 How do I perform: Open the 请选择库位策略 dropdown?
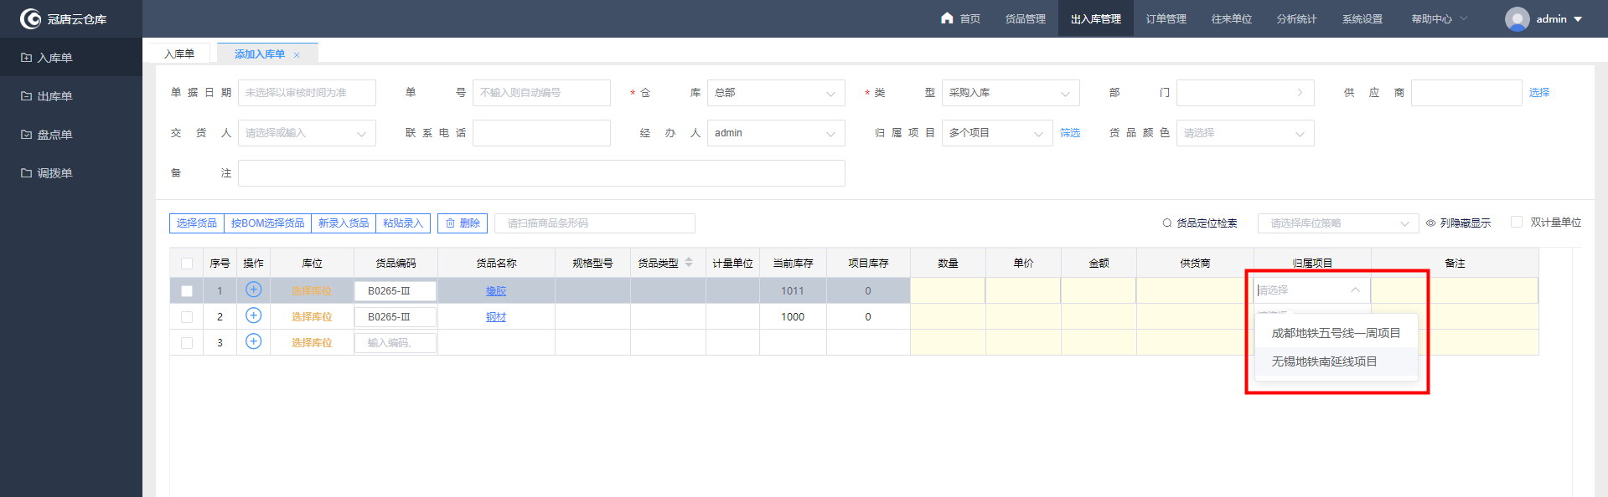pyautogui.click(x=1338, y=223)
